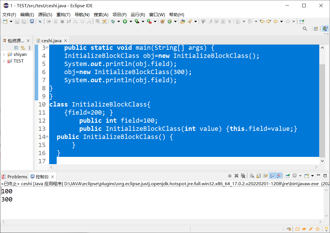The width and height of the screenshot is (330, 233).
Task: Click Remove All Terminated Launches icon
Action: pos(243,176)
